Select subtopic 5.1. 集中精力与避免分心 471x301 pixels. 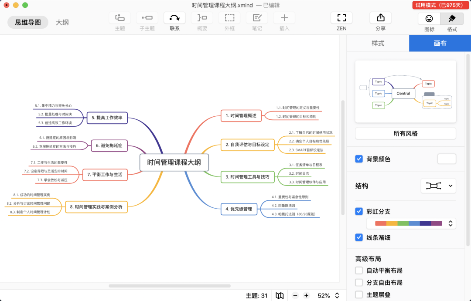coord(53,106)
